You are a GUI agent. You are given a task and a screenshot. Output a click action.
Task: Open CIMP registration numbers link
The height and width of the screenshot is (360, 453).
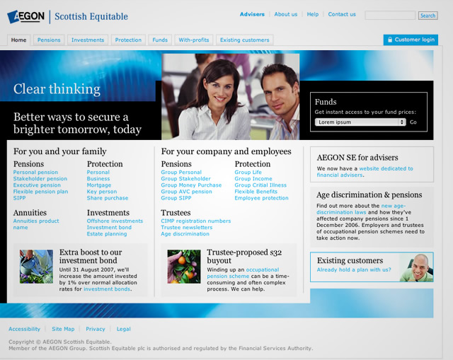(196, 221)
